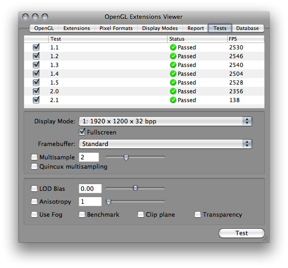The height and width of the screenshot is (268, 288).
Task: Open the Display Modes tab
Action: coord(160,28)
